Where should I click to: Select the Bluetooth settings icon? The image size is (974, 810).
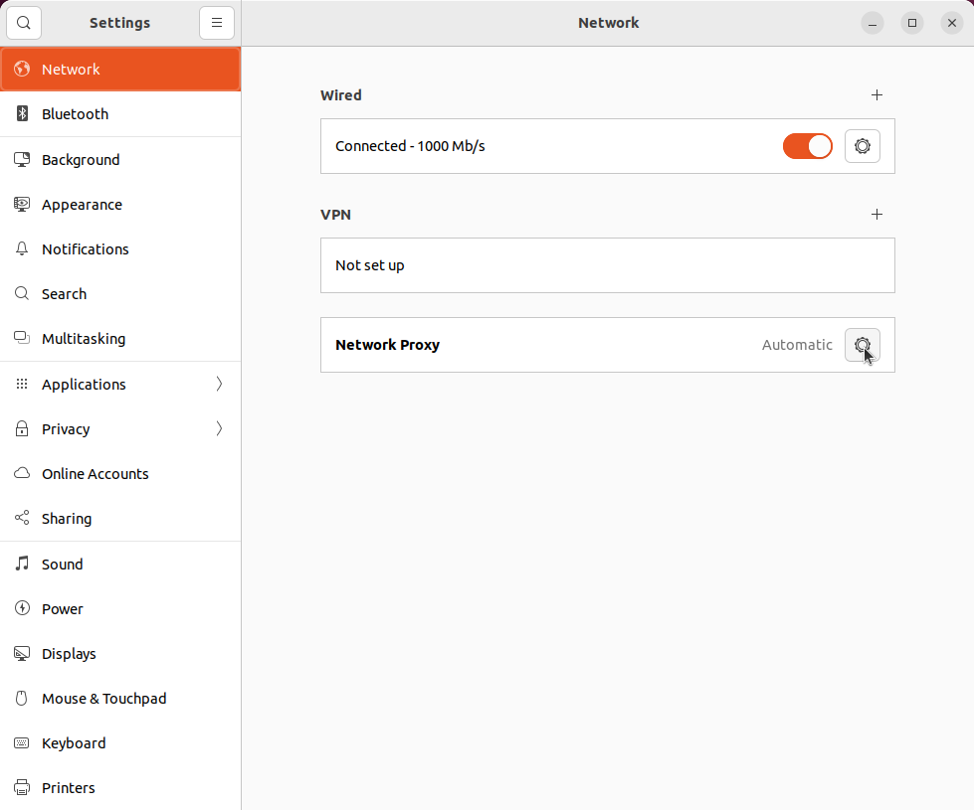point(21,113)
